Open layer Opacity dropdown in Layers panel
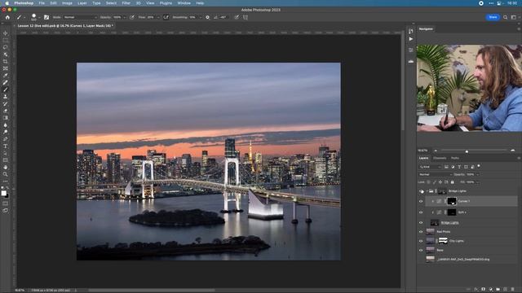The height and width of the screenshot is (293, 522). coord(478,174)
